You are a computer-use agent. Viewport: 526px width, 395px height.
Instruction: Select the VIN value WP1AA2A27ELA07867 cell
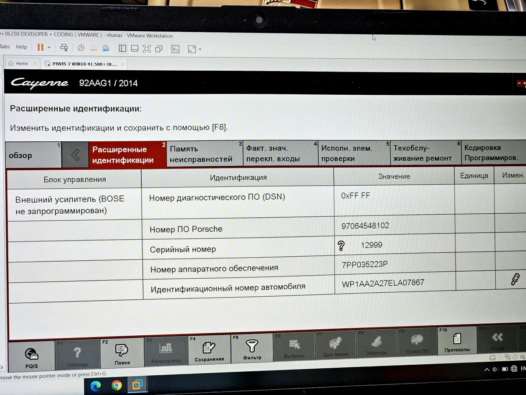point(383,283)
